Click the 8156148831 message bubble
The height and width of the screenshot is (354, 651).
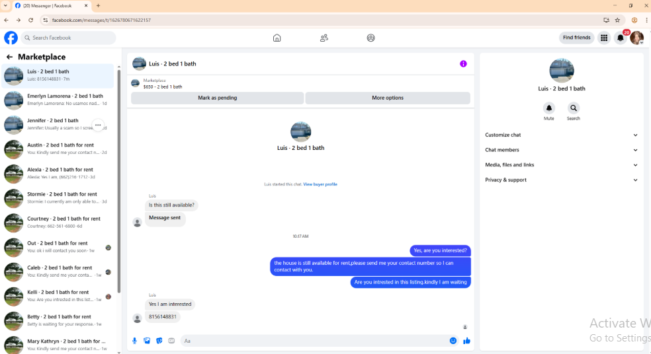point(163,317)
